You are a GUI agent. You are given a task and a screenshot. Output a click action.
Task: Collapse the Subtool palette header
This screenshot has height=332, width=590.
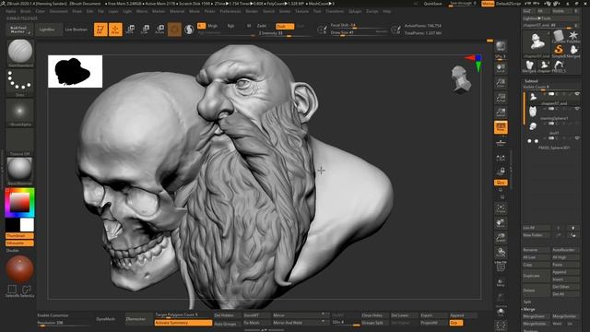point(531,81)
